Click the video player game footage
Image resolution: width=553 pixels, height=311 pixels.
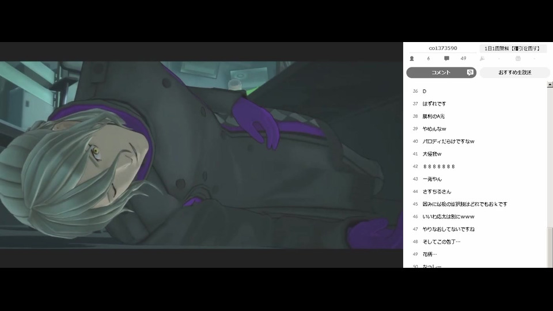(202, 155)
